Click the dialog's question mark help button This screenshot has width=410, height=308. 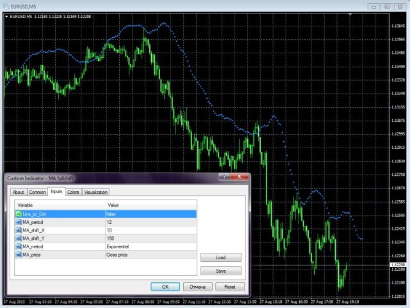(x=224, y=177)
